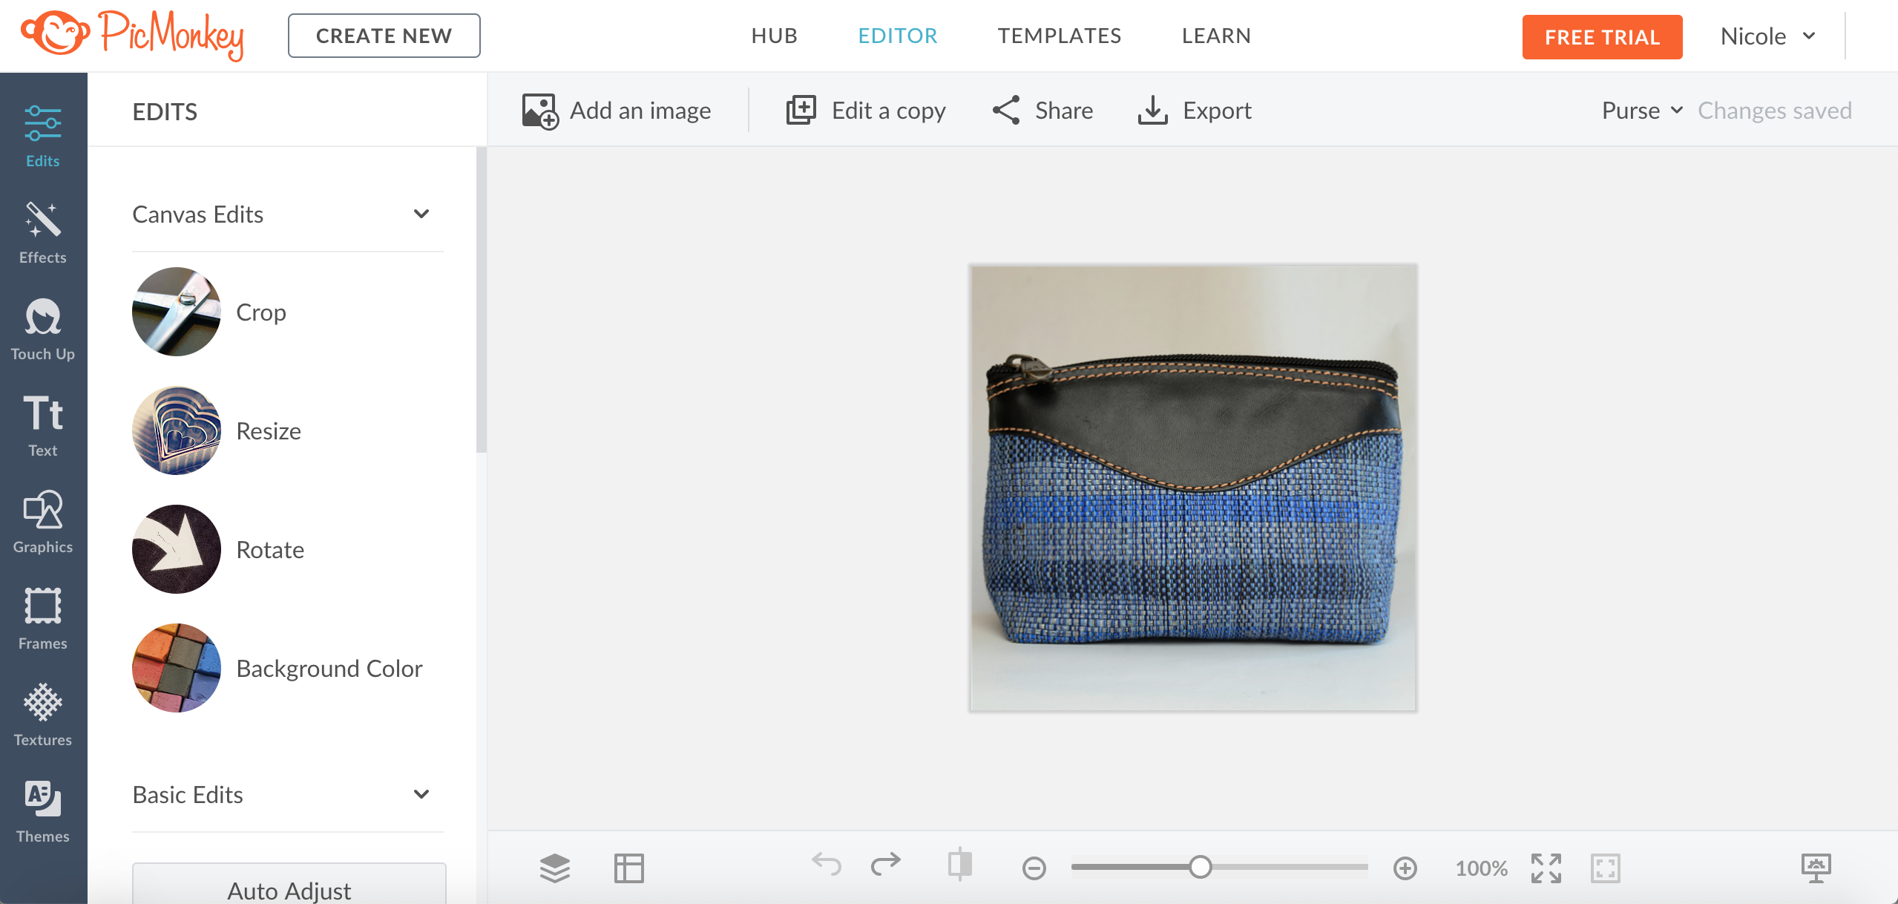Click the redo arrow icon
This screenshot has width=1898, height=904.
click(x=885, y=865)
